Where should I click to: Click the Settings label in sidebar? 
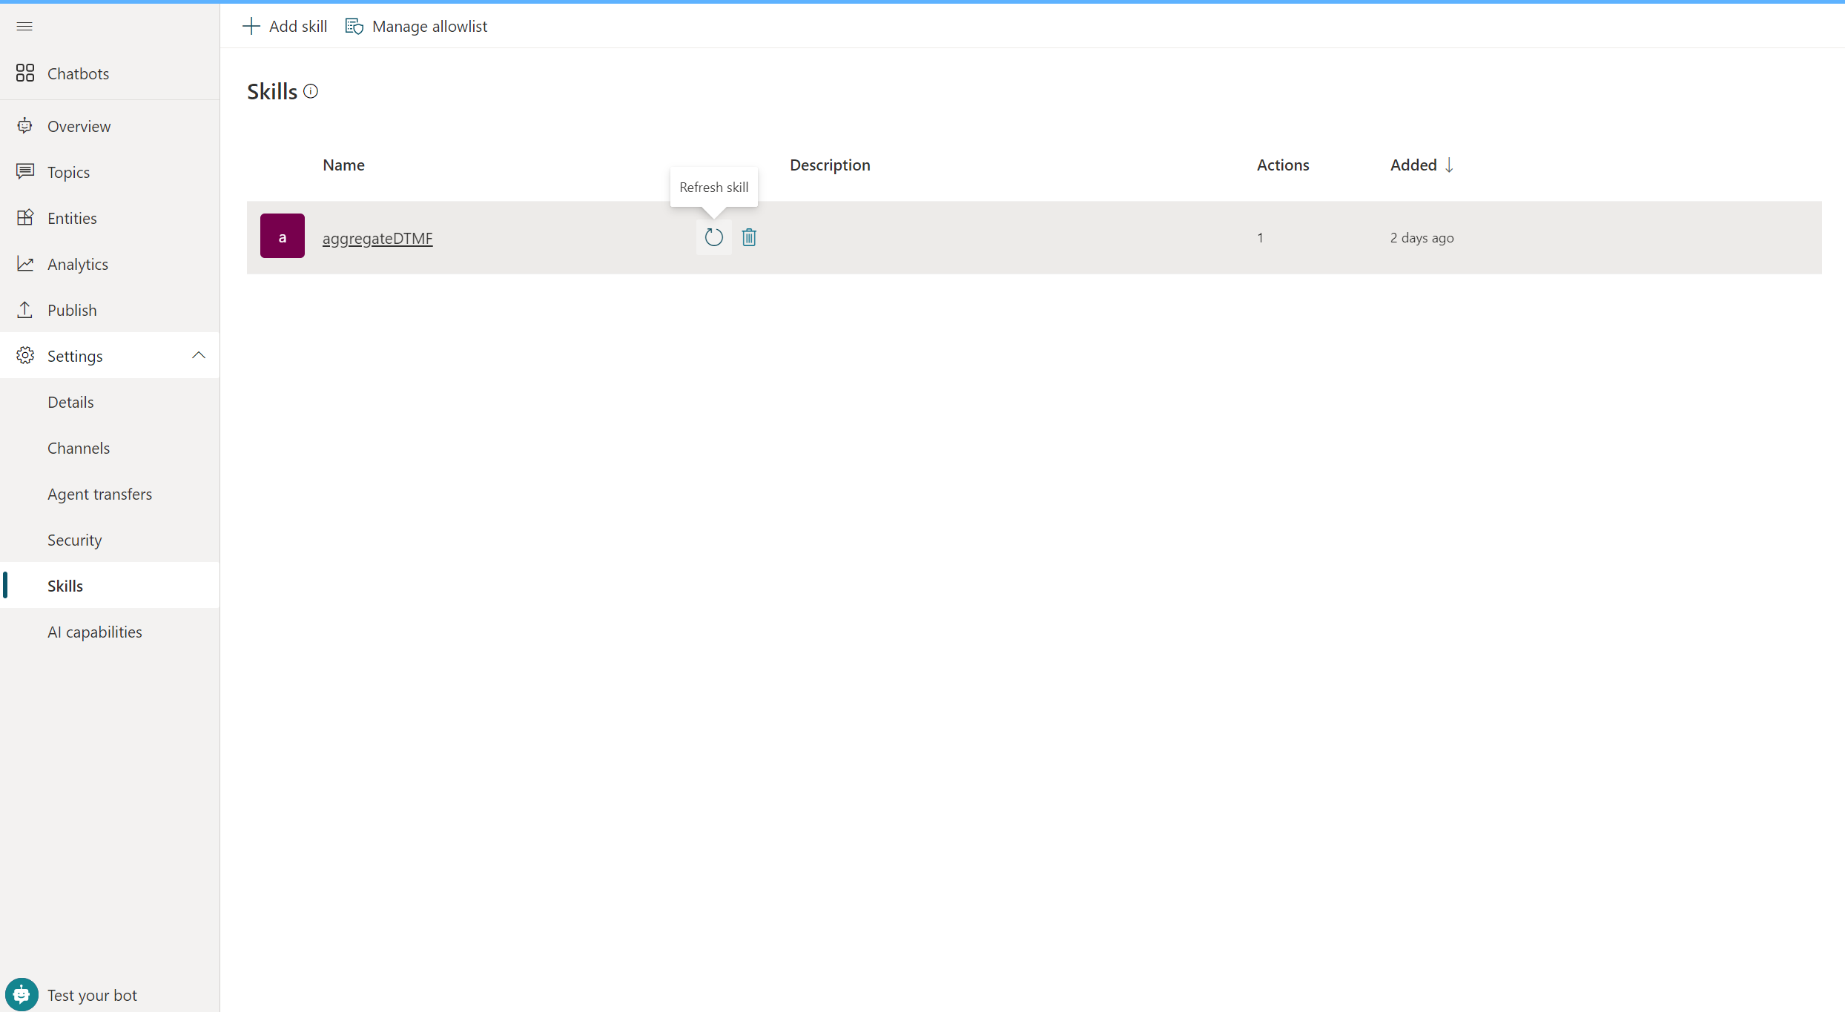click(x=75, y=356)
